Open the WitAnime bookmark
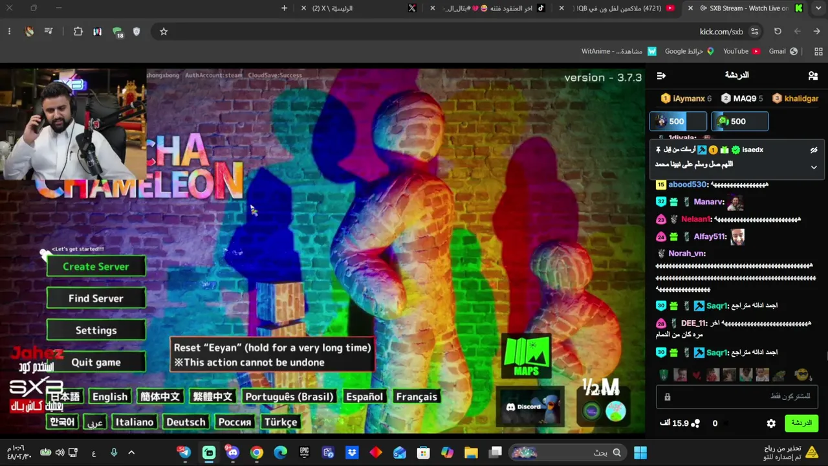The image size is (828, 466). click(619, 51)
